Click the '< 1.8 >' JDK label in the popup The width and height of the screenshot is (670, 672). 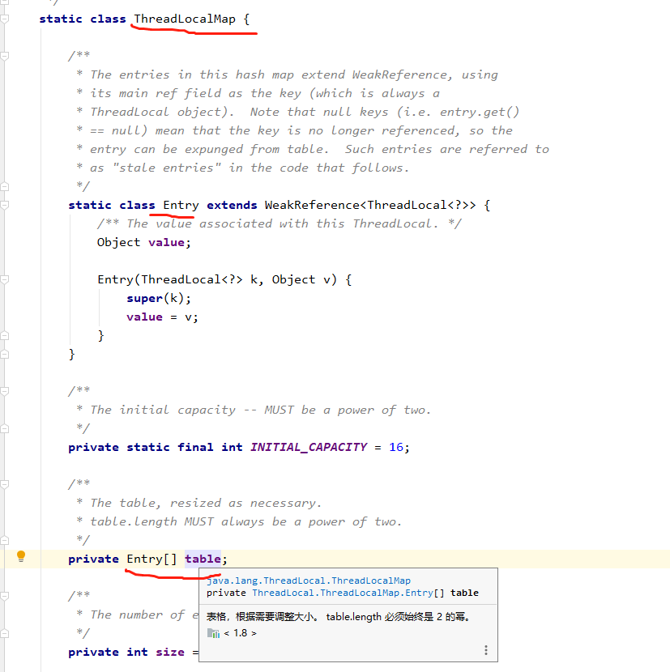coord(240,633)
